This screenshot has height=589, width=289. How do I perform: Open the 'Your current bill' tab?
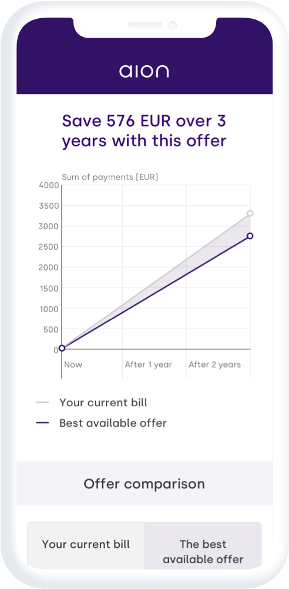tap(86, 544)
